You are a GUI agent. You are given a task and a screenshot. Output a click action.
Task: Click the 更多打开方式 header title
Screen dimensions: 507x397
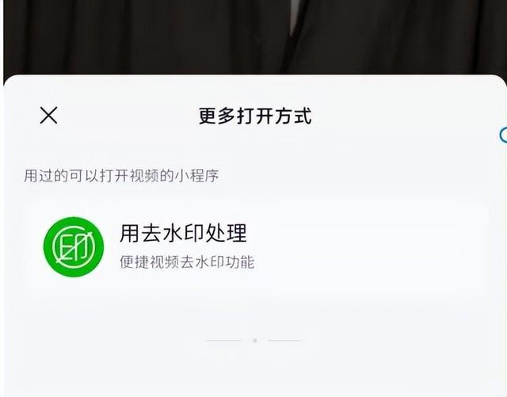(255, 116)
